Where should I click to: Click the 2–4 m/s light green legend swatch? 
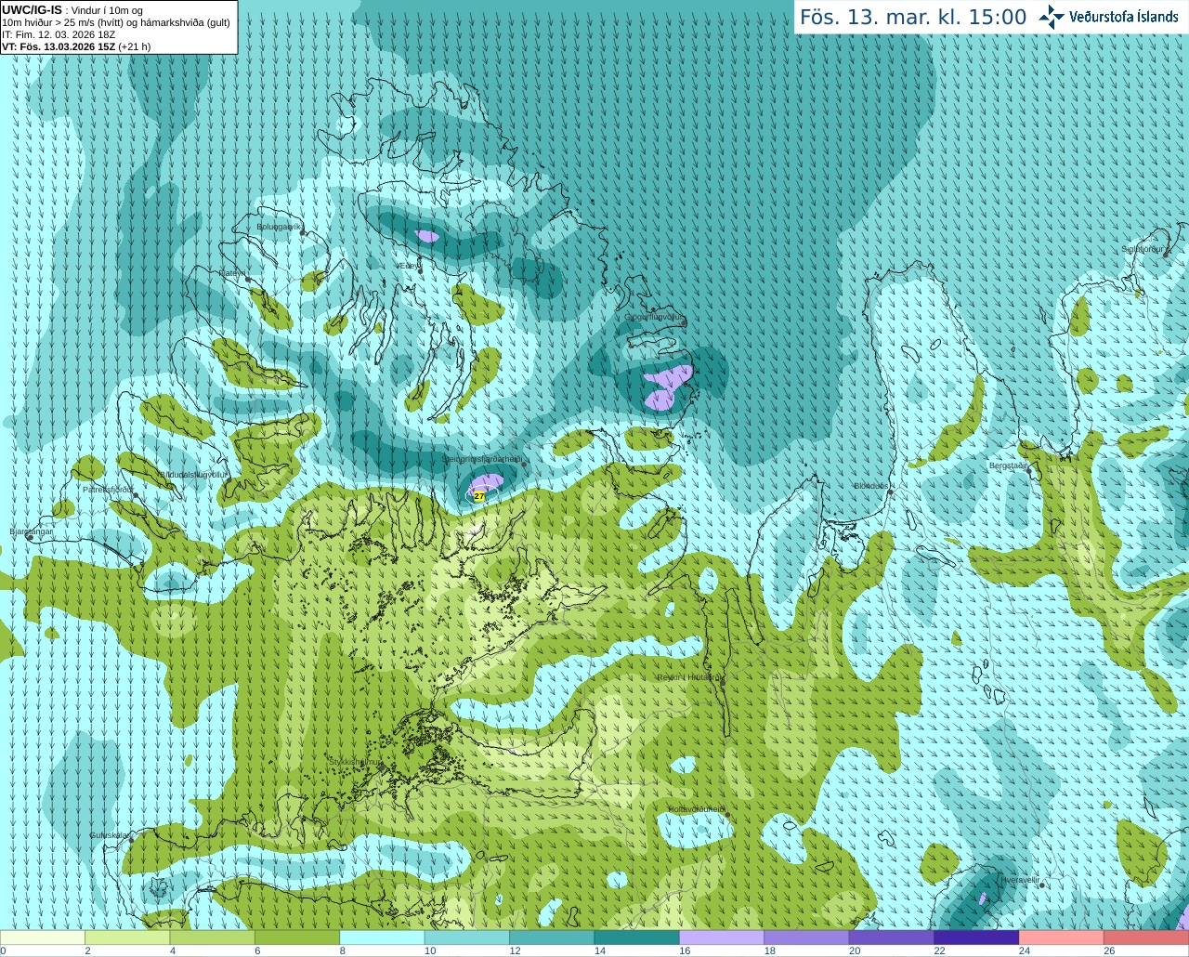127,937
